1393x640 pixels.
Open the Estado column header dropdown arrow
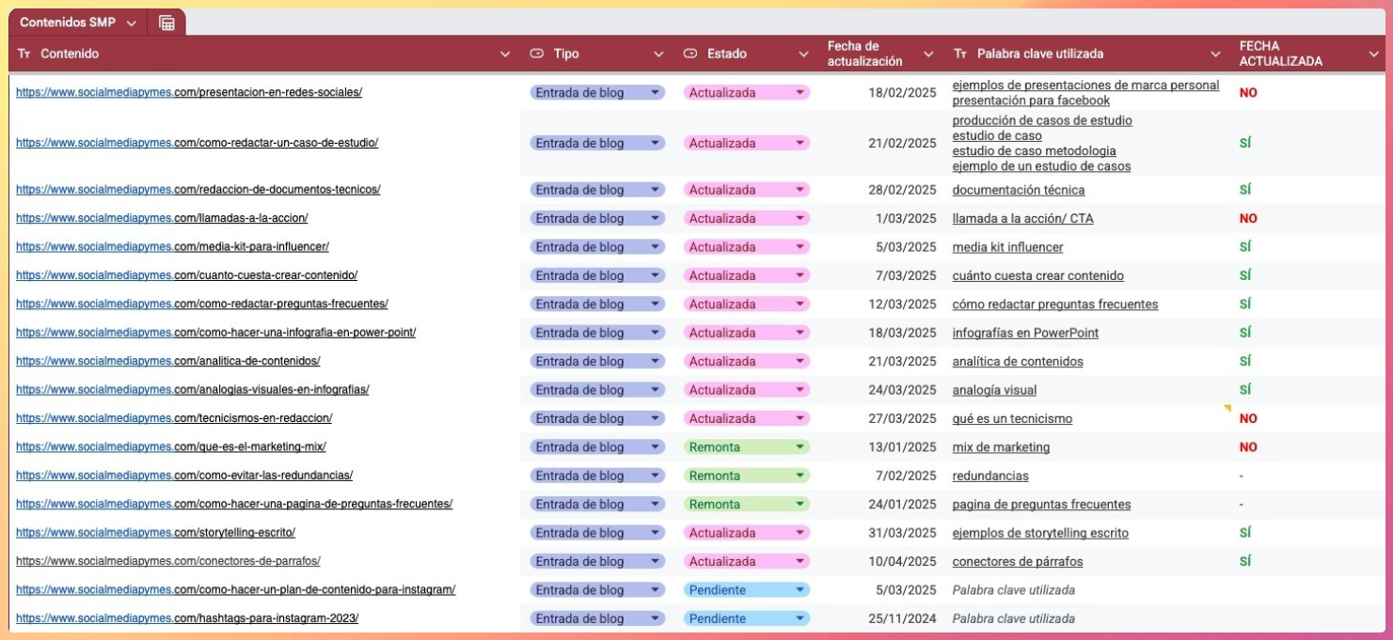coord(803,55)
